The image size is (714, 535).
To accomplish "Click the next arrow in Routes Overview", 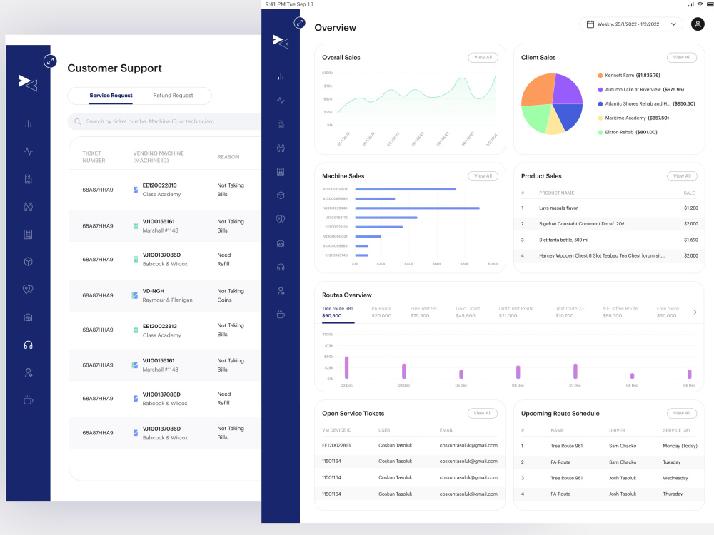I will [x=695, y=312].
